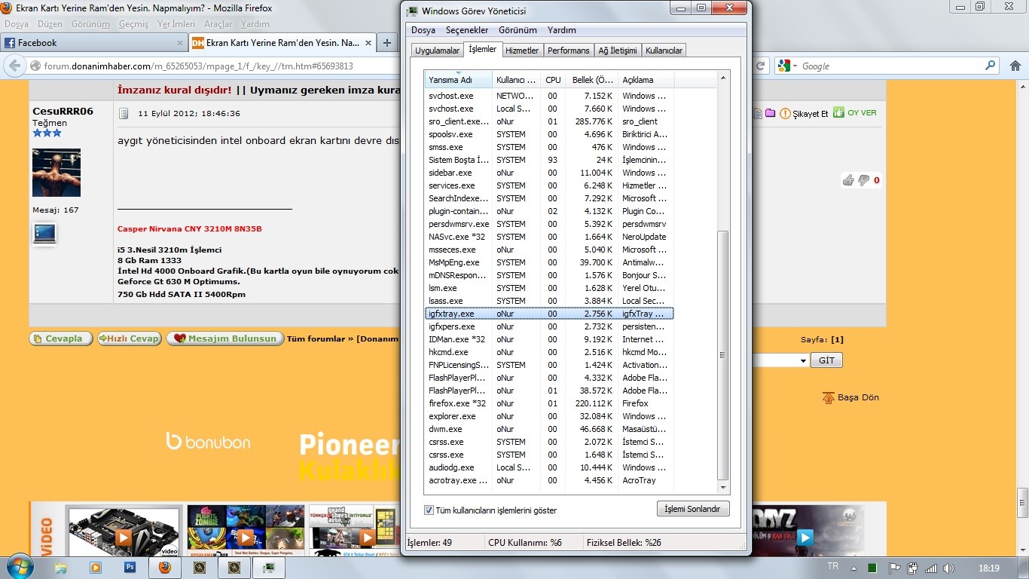Image resolution: width=1029 pixels, height=579 pixels.
Task: Open the network signal tray icon
Action: tap(931, 568)
